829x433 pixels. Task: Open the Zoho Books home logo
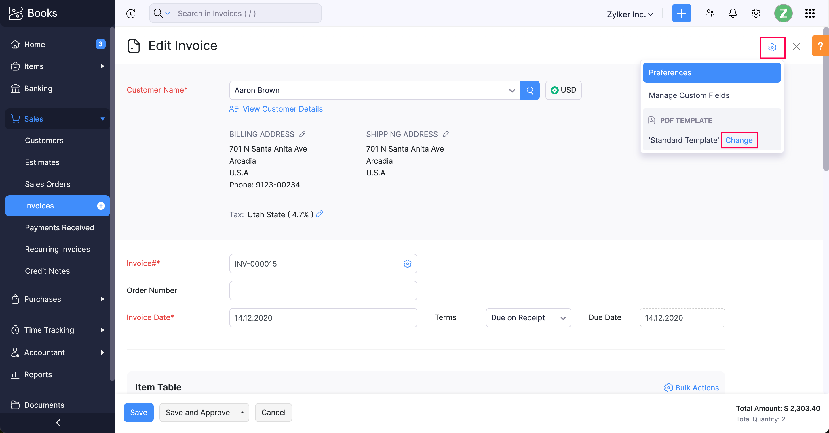pyautogui.click(x=33, y=13)
